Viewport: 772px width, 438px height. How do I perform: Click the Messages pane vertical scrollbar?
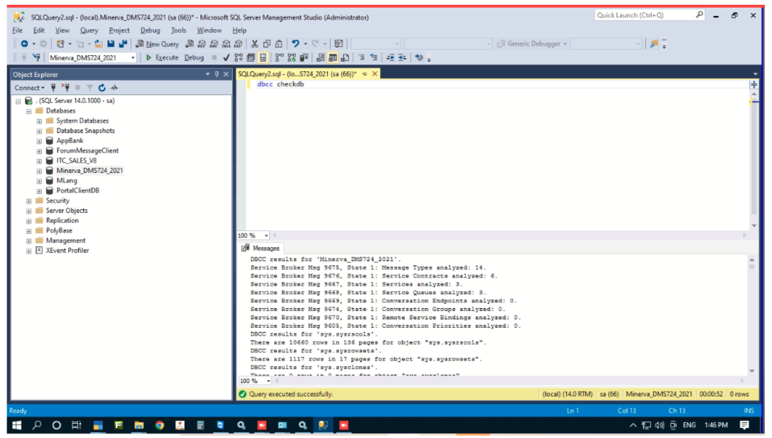(752, 314)
